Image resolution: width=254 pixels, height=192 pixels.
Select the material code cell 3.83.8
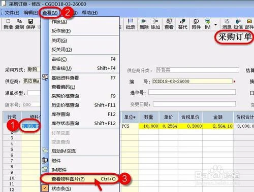coord(30,126)
